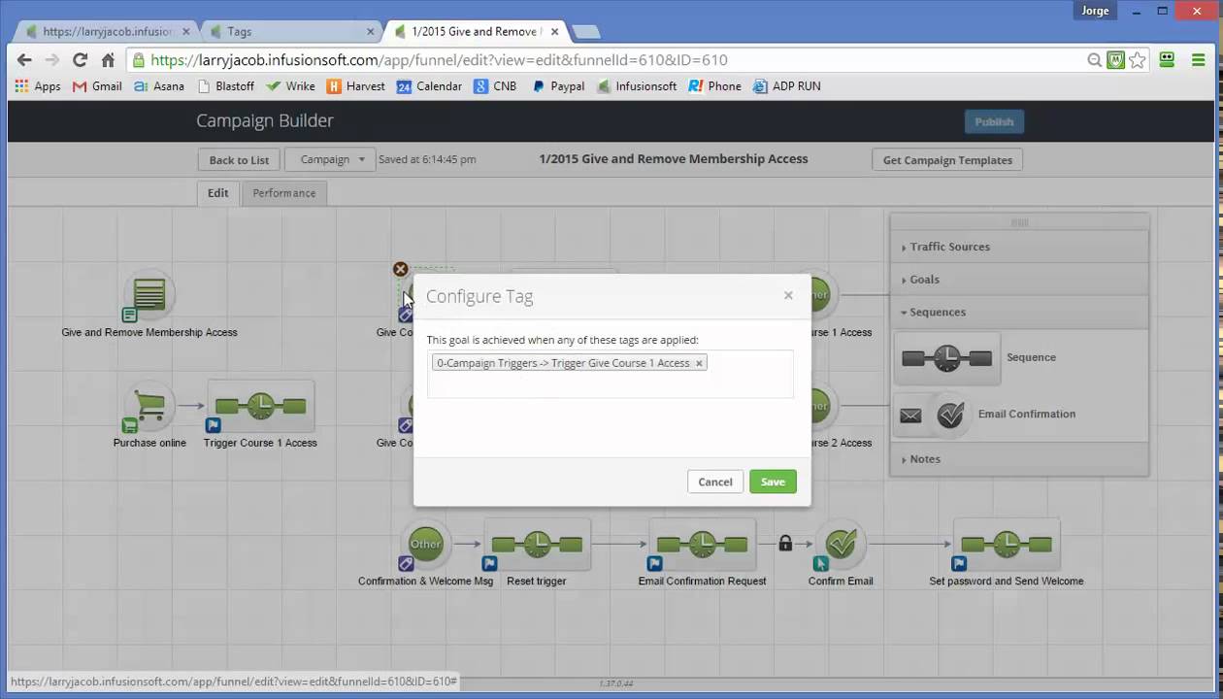1223x699 pixels.
Task: Open the Email Confirmation Request sequence
Action: coord(702,545)
